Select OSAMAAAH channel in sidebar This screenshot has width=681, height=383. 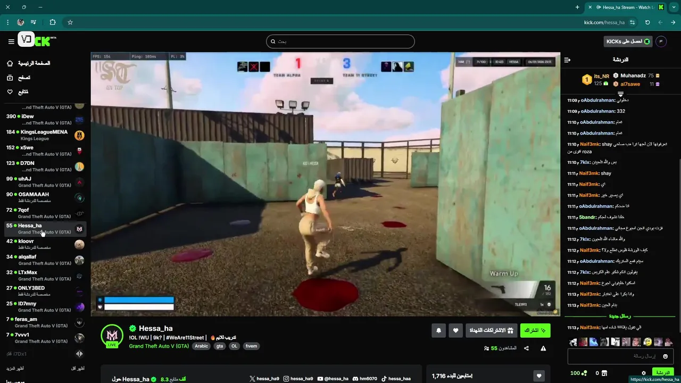[x=45, y=197]
